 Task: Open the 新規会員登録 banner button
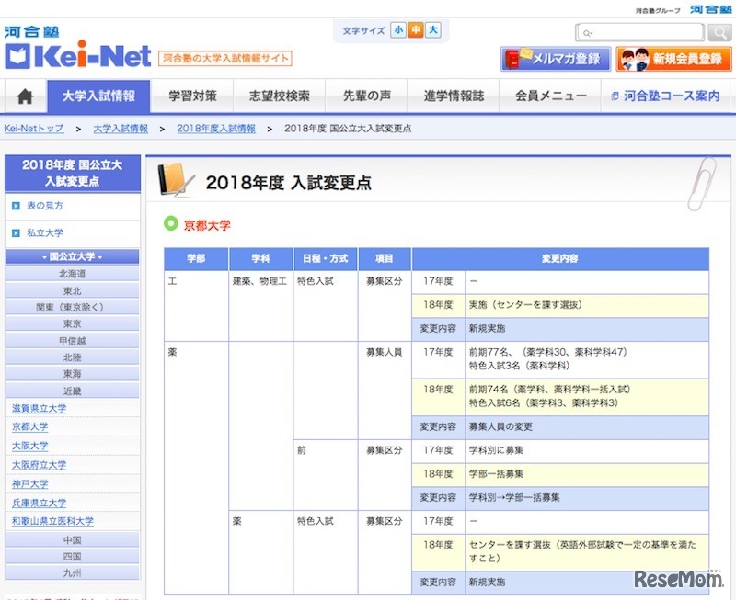coord(674,59)
